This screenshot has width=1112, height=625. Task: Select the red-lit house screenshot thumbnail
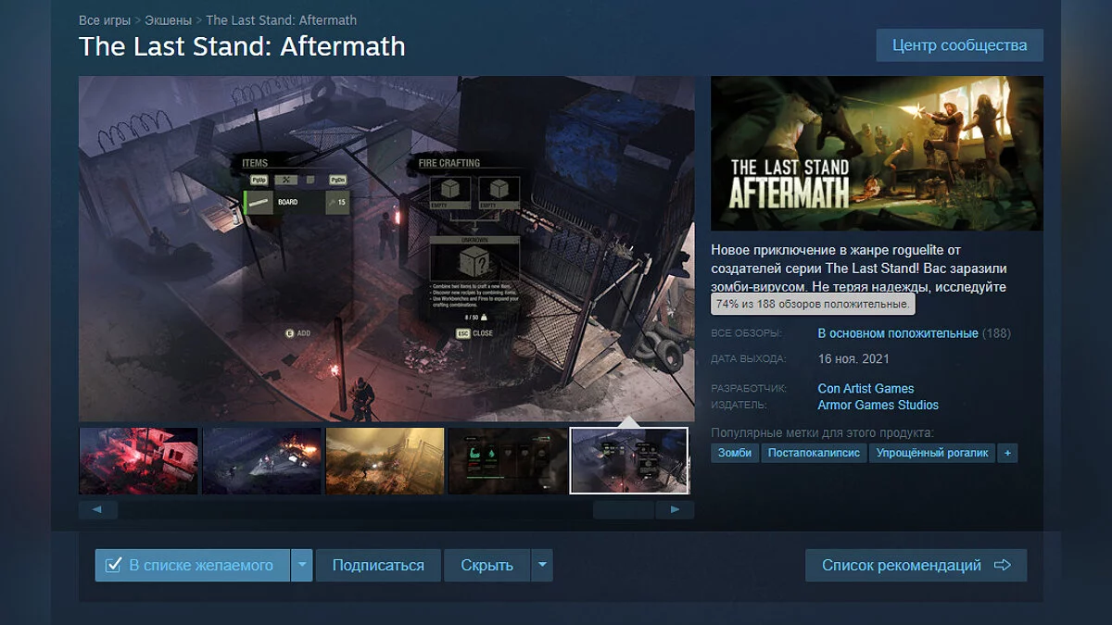(x=138, y=460)
